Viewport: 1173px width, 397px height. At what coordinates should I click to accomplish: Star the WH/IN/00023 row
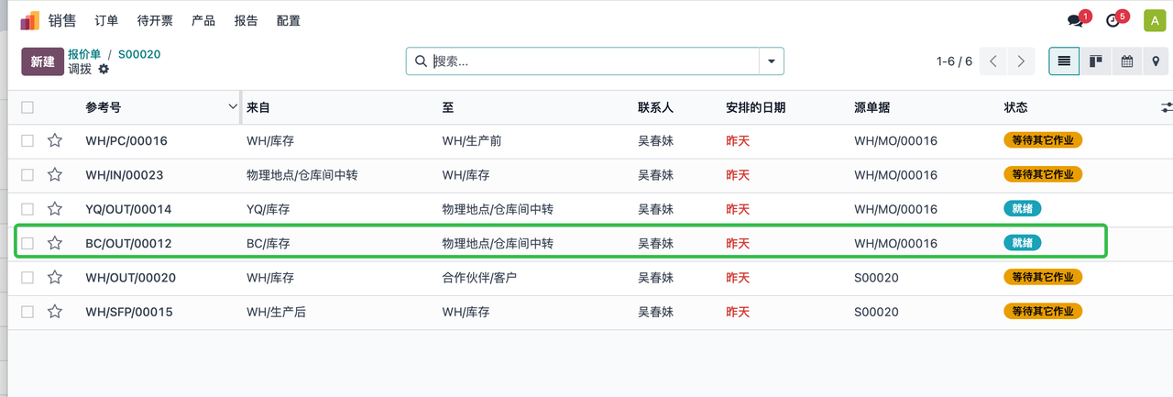[x=55, y=174]
